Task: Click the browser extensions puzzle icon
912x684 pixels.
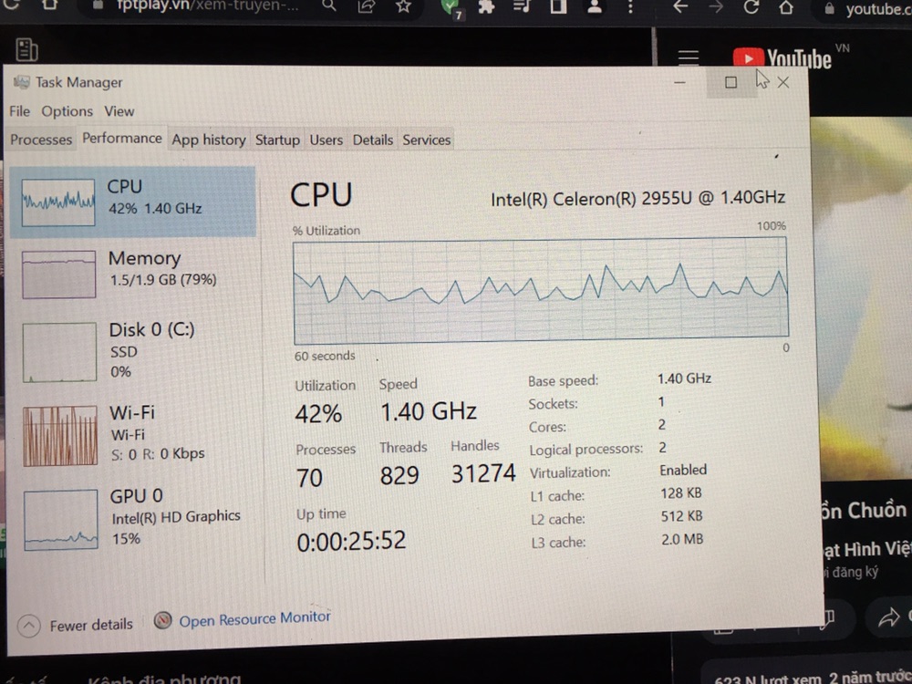Action: coord(486,6)
